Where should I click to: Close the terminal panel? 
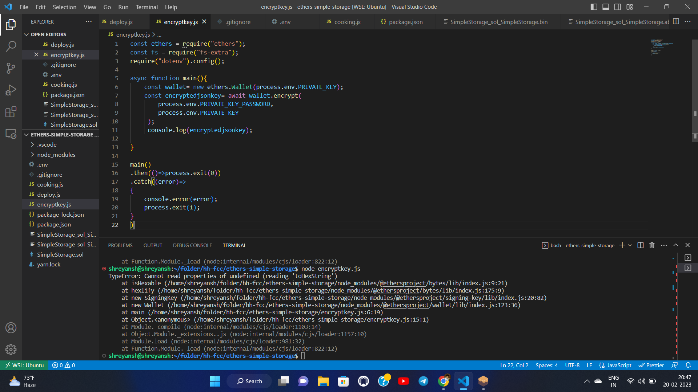pos(687,245)
